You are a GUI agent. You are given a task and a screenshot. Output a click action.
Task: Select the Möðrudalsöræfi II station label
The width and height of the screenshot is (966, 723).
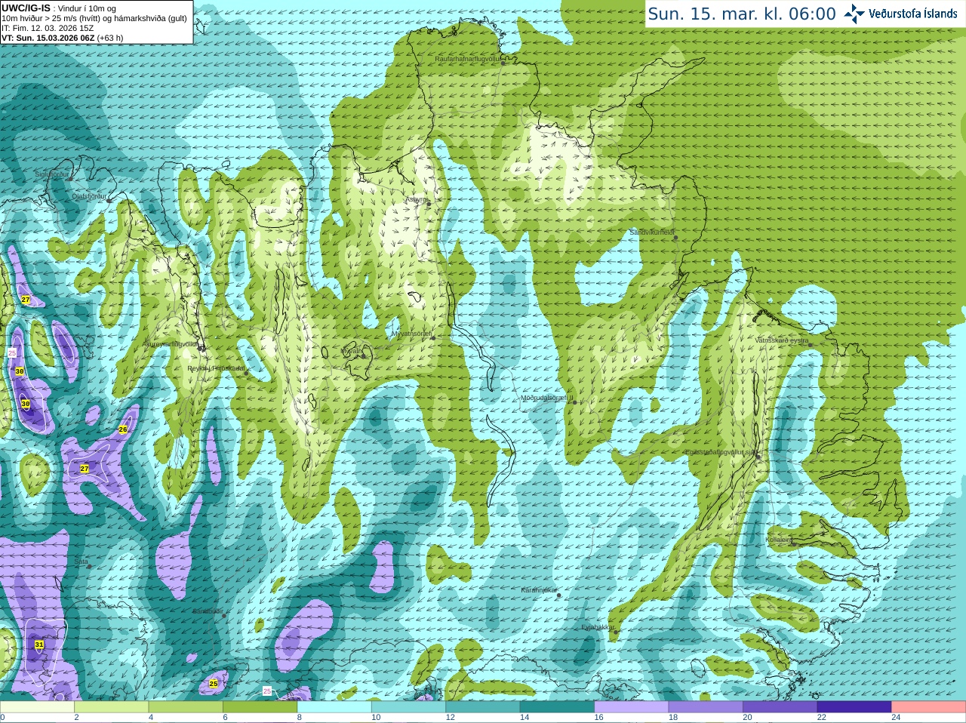click(x=547, y=398)
